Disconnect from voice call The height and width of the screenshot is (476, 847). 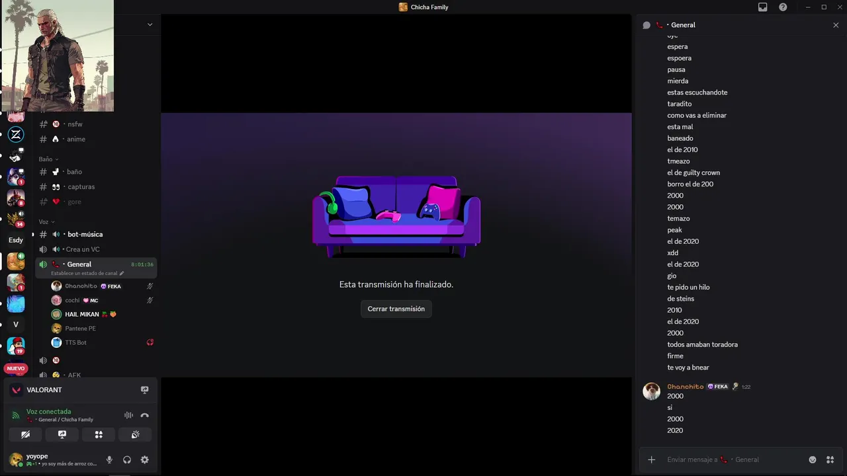(x=144, y=415)
